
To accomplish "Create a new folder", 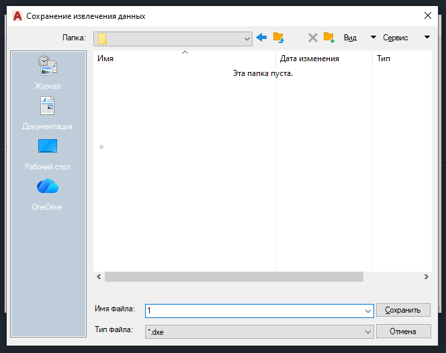I will 328,38.
